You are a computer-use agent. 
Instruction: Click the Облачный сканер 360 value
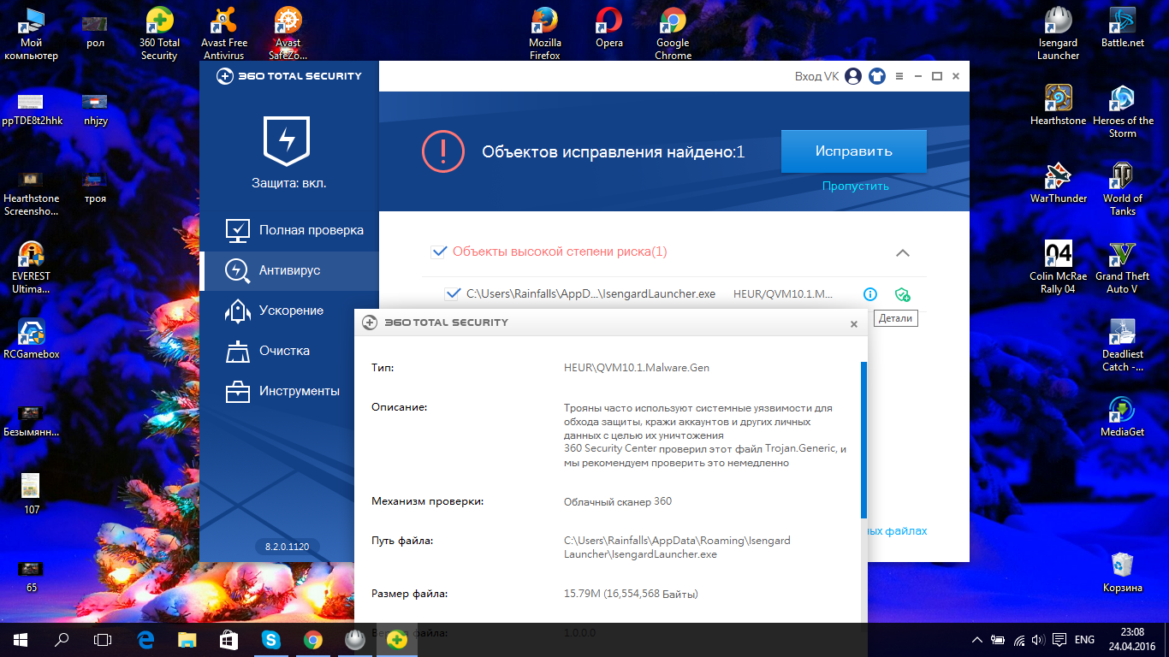[618, 501]
